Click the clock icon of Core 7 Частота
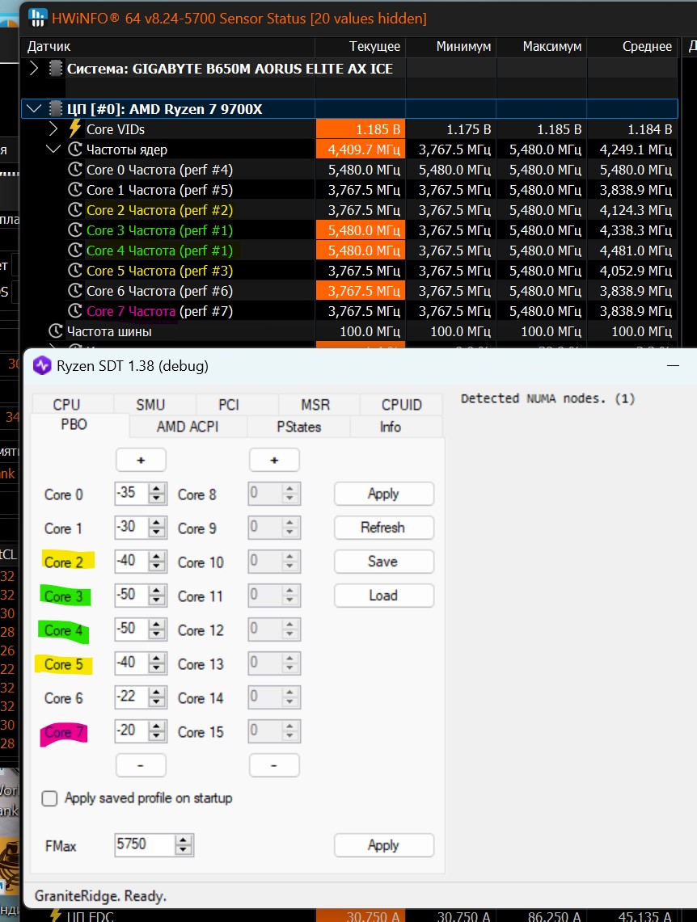Viewport: 697px width, 922px height. point(74,311)
